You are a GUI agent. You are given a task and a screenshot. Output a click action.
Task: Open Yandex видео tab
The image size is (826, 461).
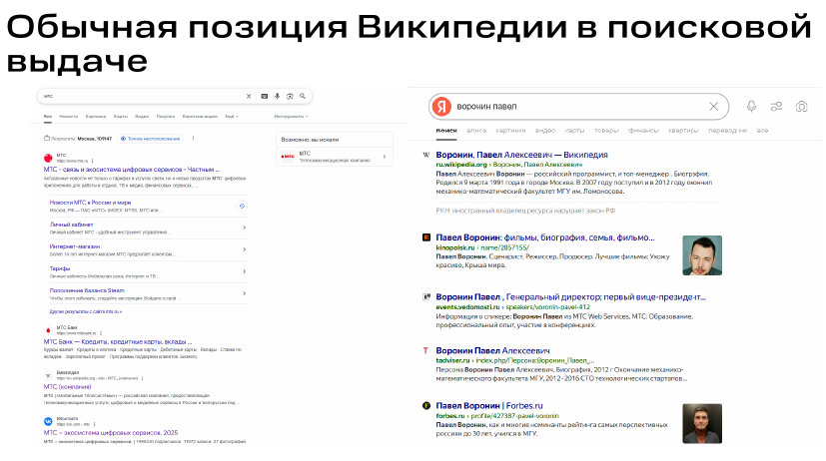(545, 131)
